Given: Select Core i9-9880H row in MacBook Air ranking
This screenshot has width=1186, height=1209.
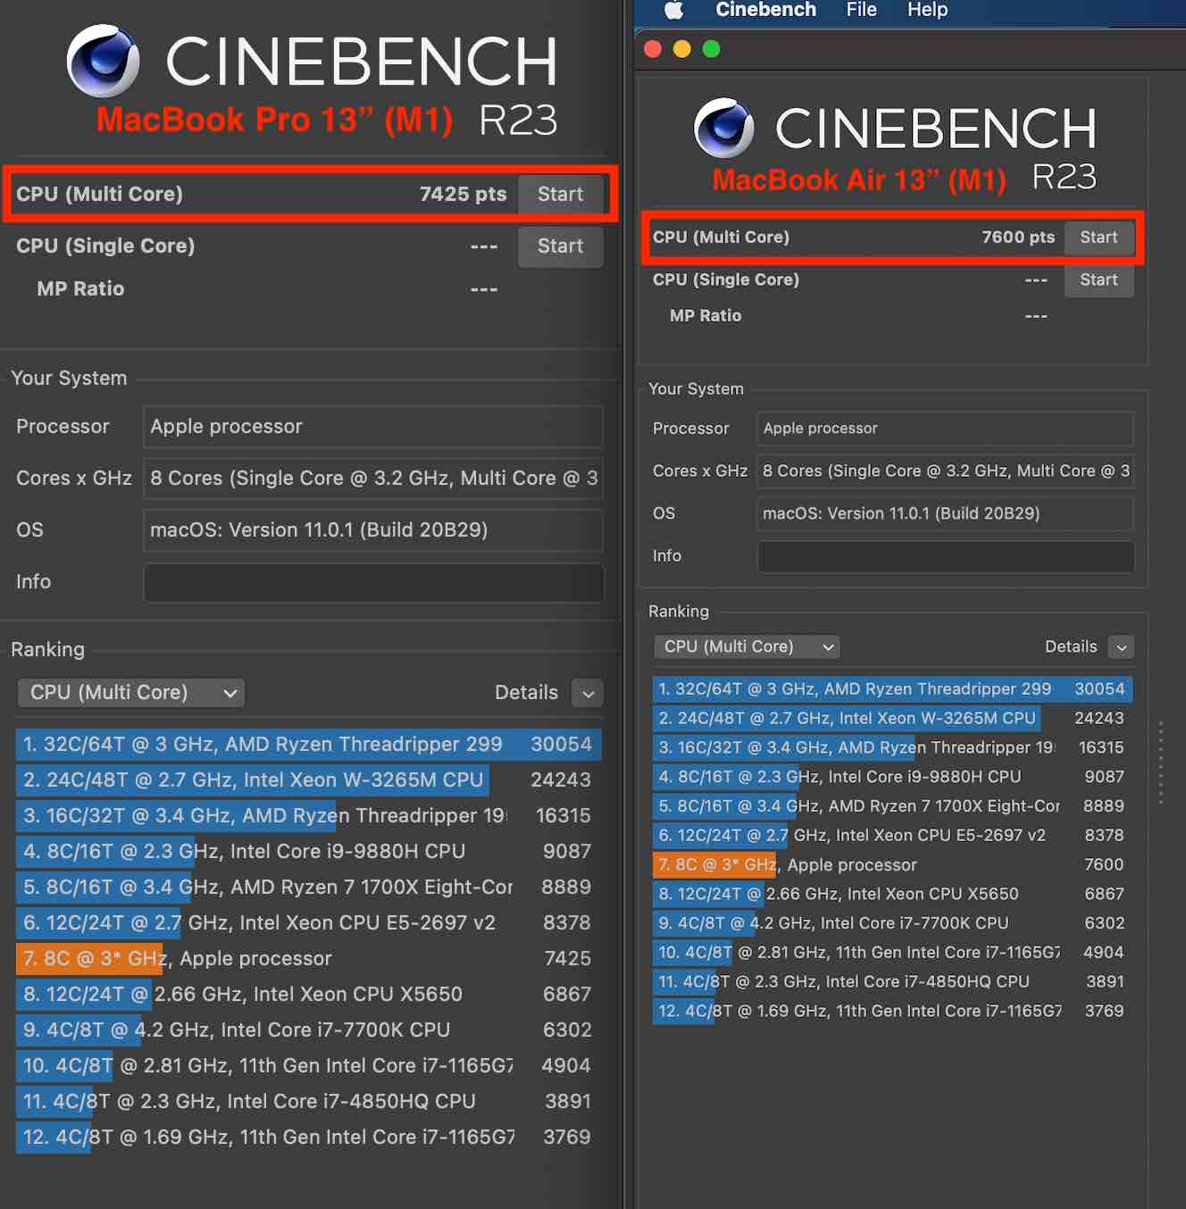Looking at the screenshot, I should 893,777.
